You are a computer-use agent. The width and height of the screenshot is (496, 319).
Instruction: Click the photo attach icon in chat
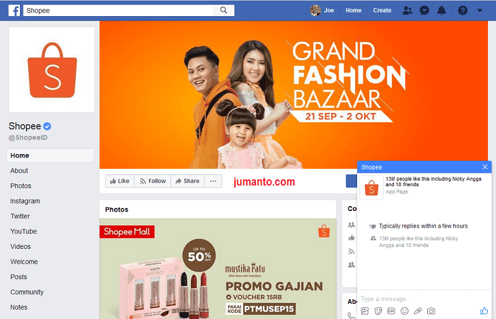pos(365,311)
